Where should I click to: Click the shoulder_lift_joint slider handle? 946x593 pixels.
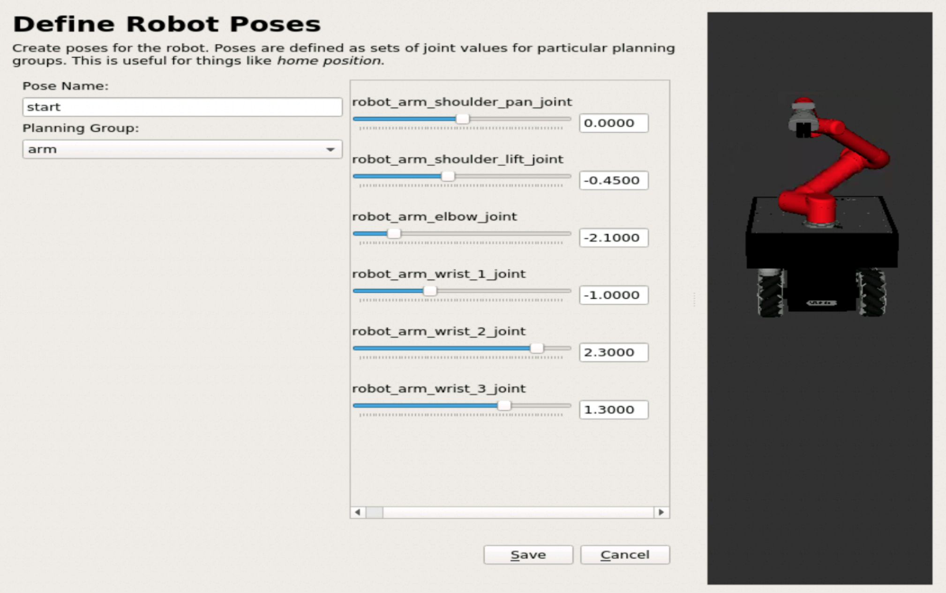click(x=448, y=176)
